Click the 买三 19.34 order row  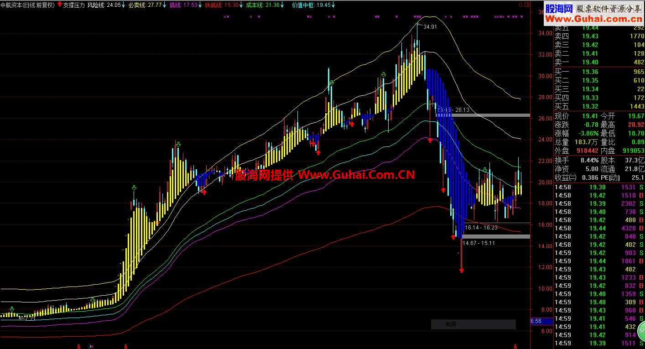[599, 89]
